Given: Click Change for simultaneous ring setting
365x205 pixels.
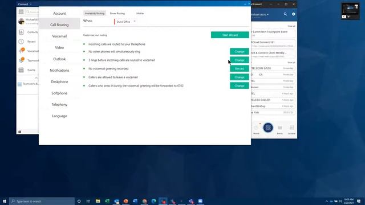Looking at the screenshot, I should coord(240,52).
